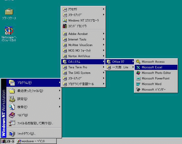Click the スタート button on taskbar
This screenshot has width=182, height=144.
click(x=8, y=141)
